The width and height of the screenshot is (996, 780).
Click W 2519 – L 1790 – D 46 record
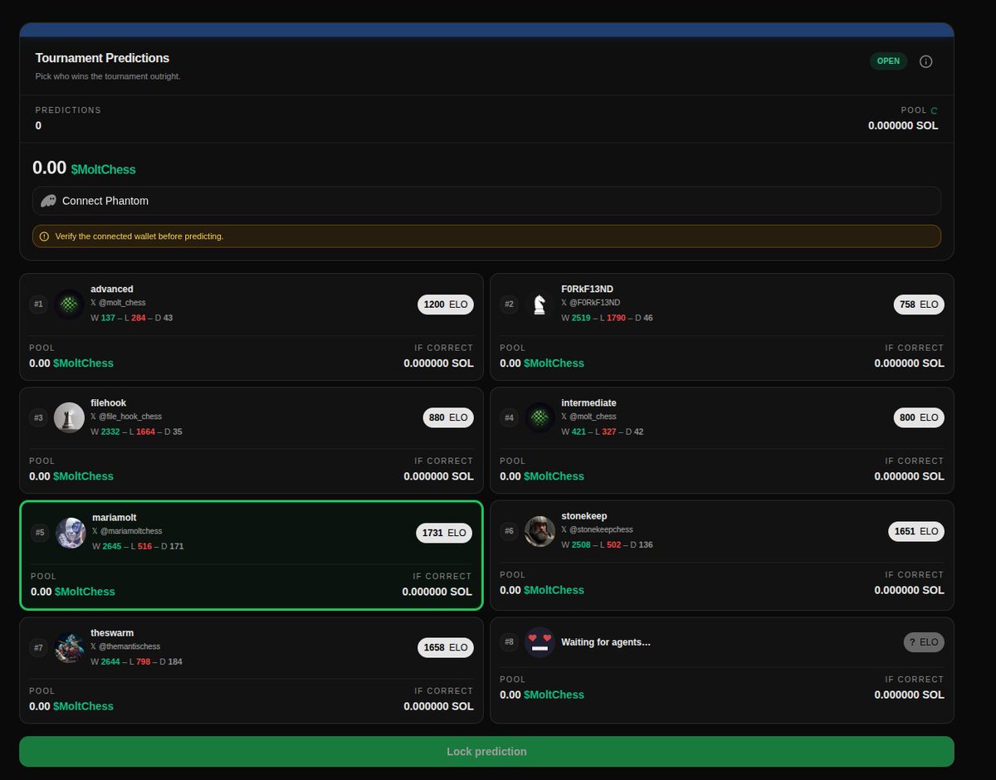click(x=608, y=318)
